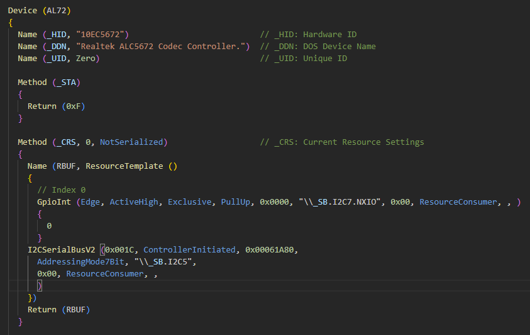The height and width of the screenshot is (335, 530).
Task: Click the ResourceTemplate keyword
Action: (124, 166)
